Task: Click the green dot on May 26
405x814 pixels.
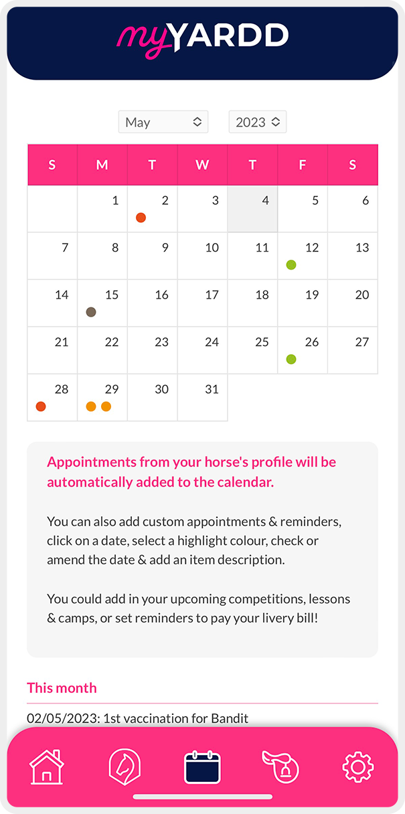Action: pyautogui.click(x=291, y=359)
